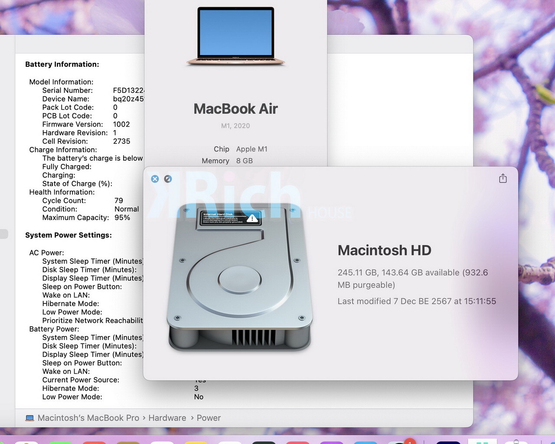Select Wake on LAN under AC Power
The height and width of the screenshot is (444, 555).
(x=66, y=295)
